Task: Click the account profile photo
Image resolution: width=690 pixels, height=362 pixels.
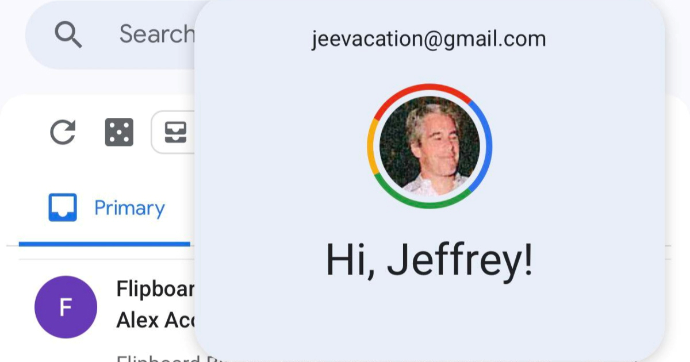Action: (x=430, y=146)
